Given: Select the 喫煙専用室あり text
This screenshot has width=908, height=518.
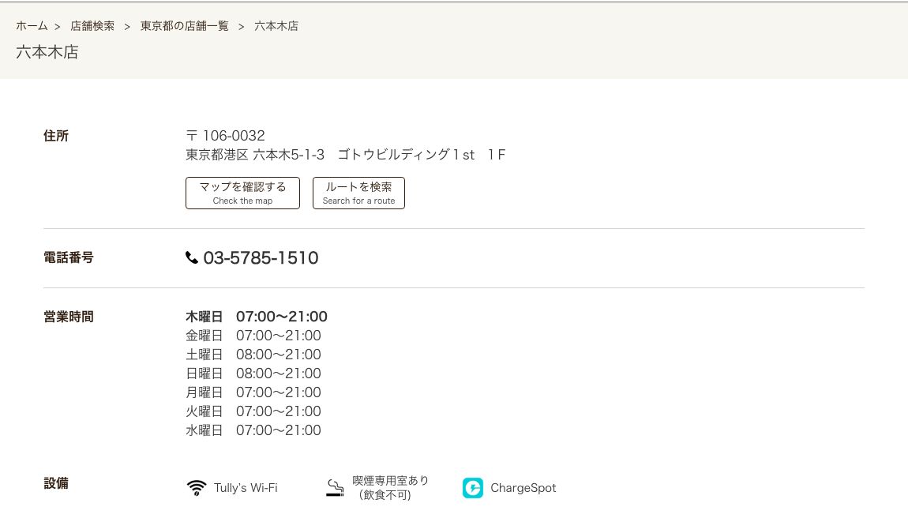Looking at the screenshot, I should tap(390, 481).
